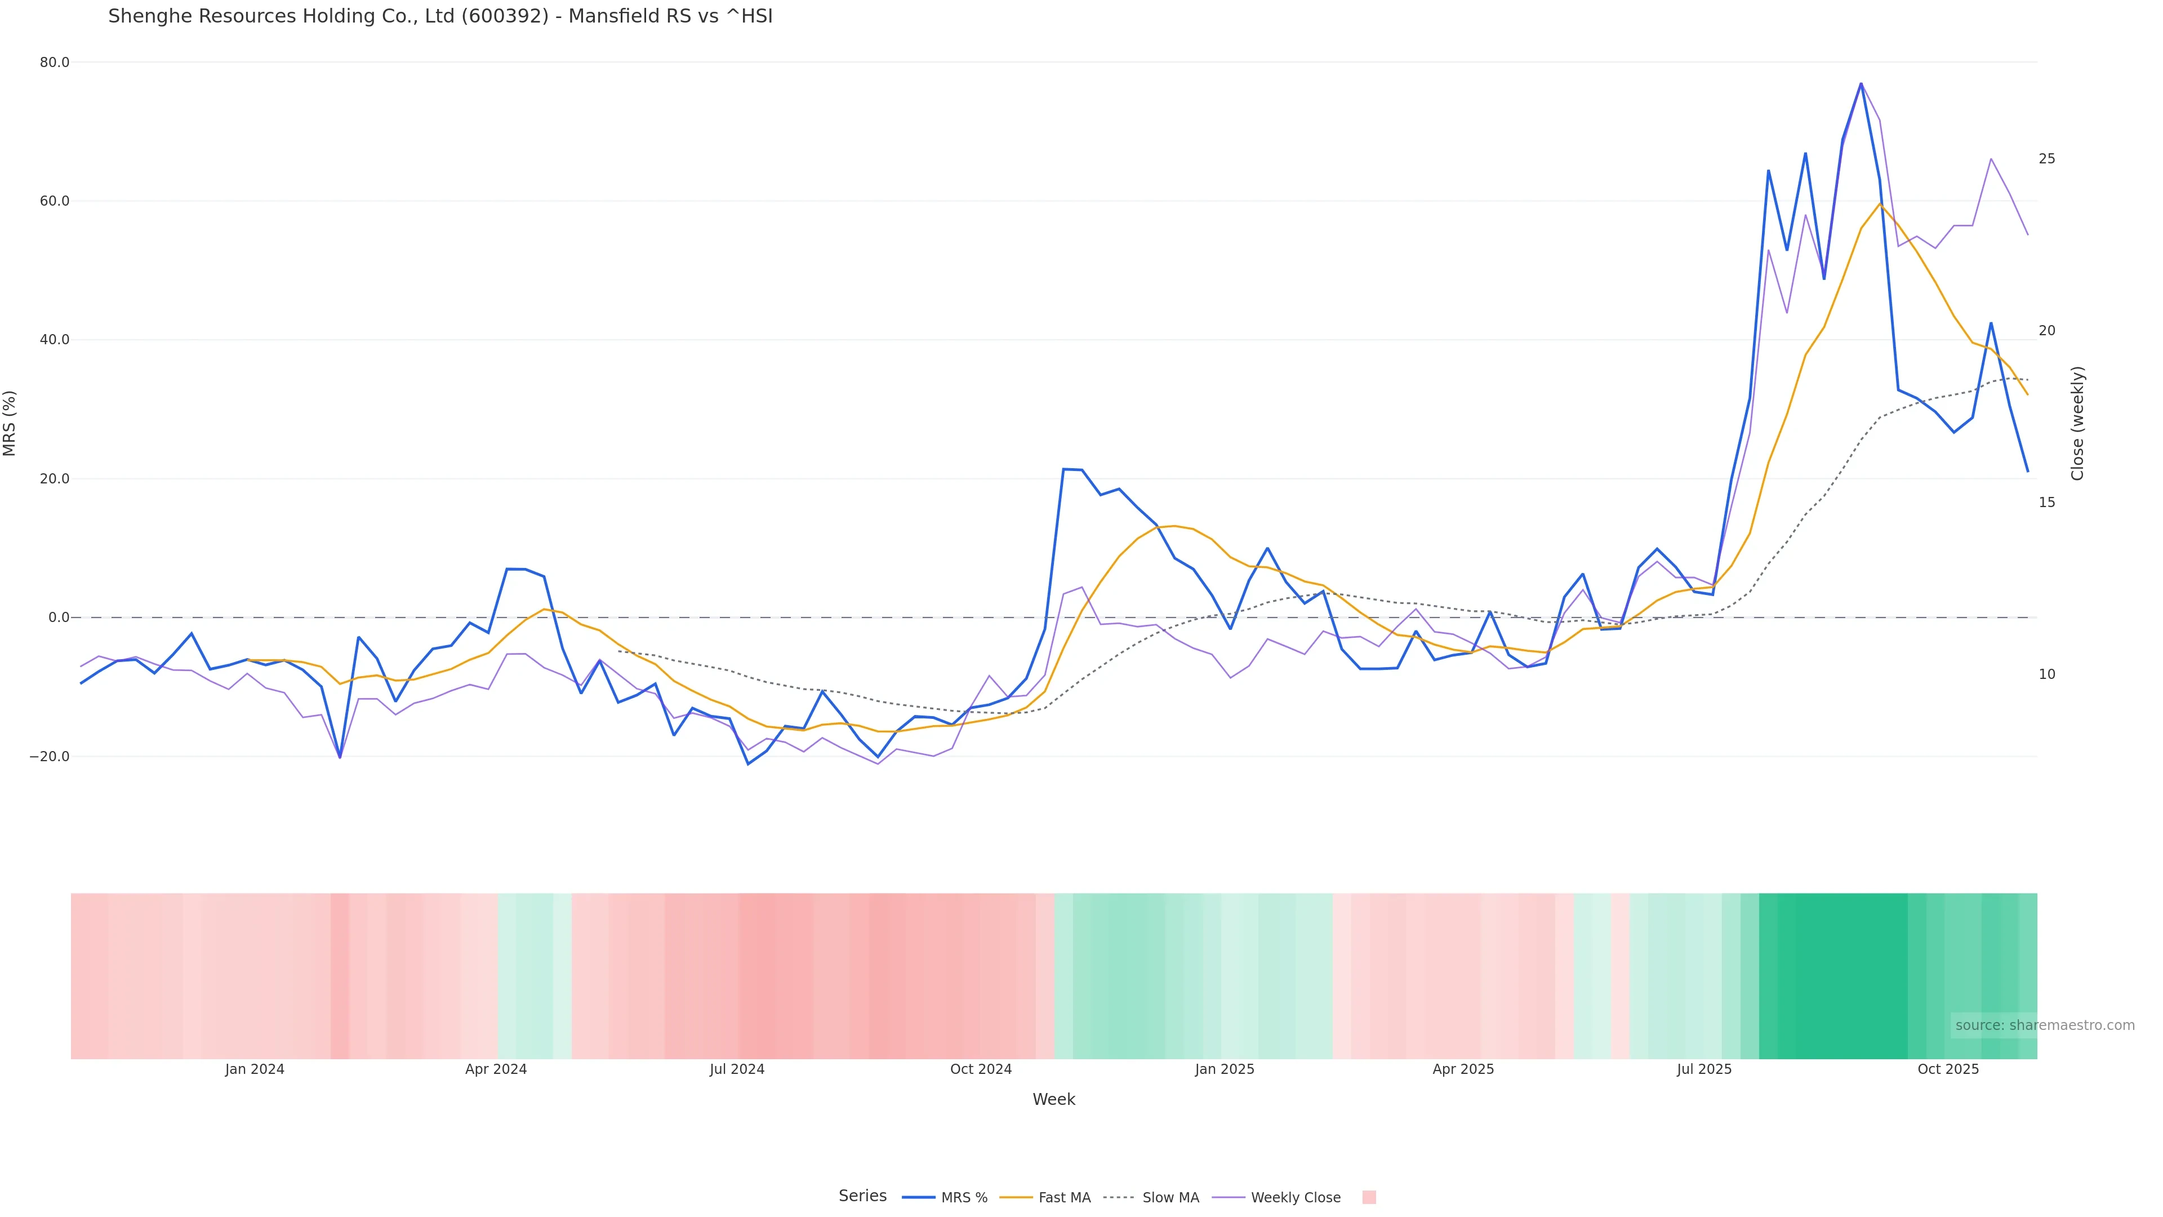Viewport: 2163px width, 1217px height.
Task: Click the pink legend color swatch
Action: tap(1369, 1198)
